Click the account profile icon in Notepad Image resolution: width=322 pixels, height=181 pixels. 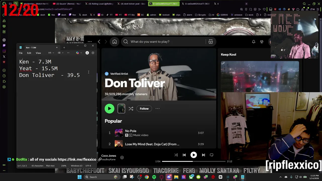[87, 53]
